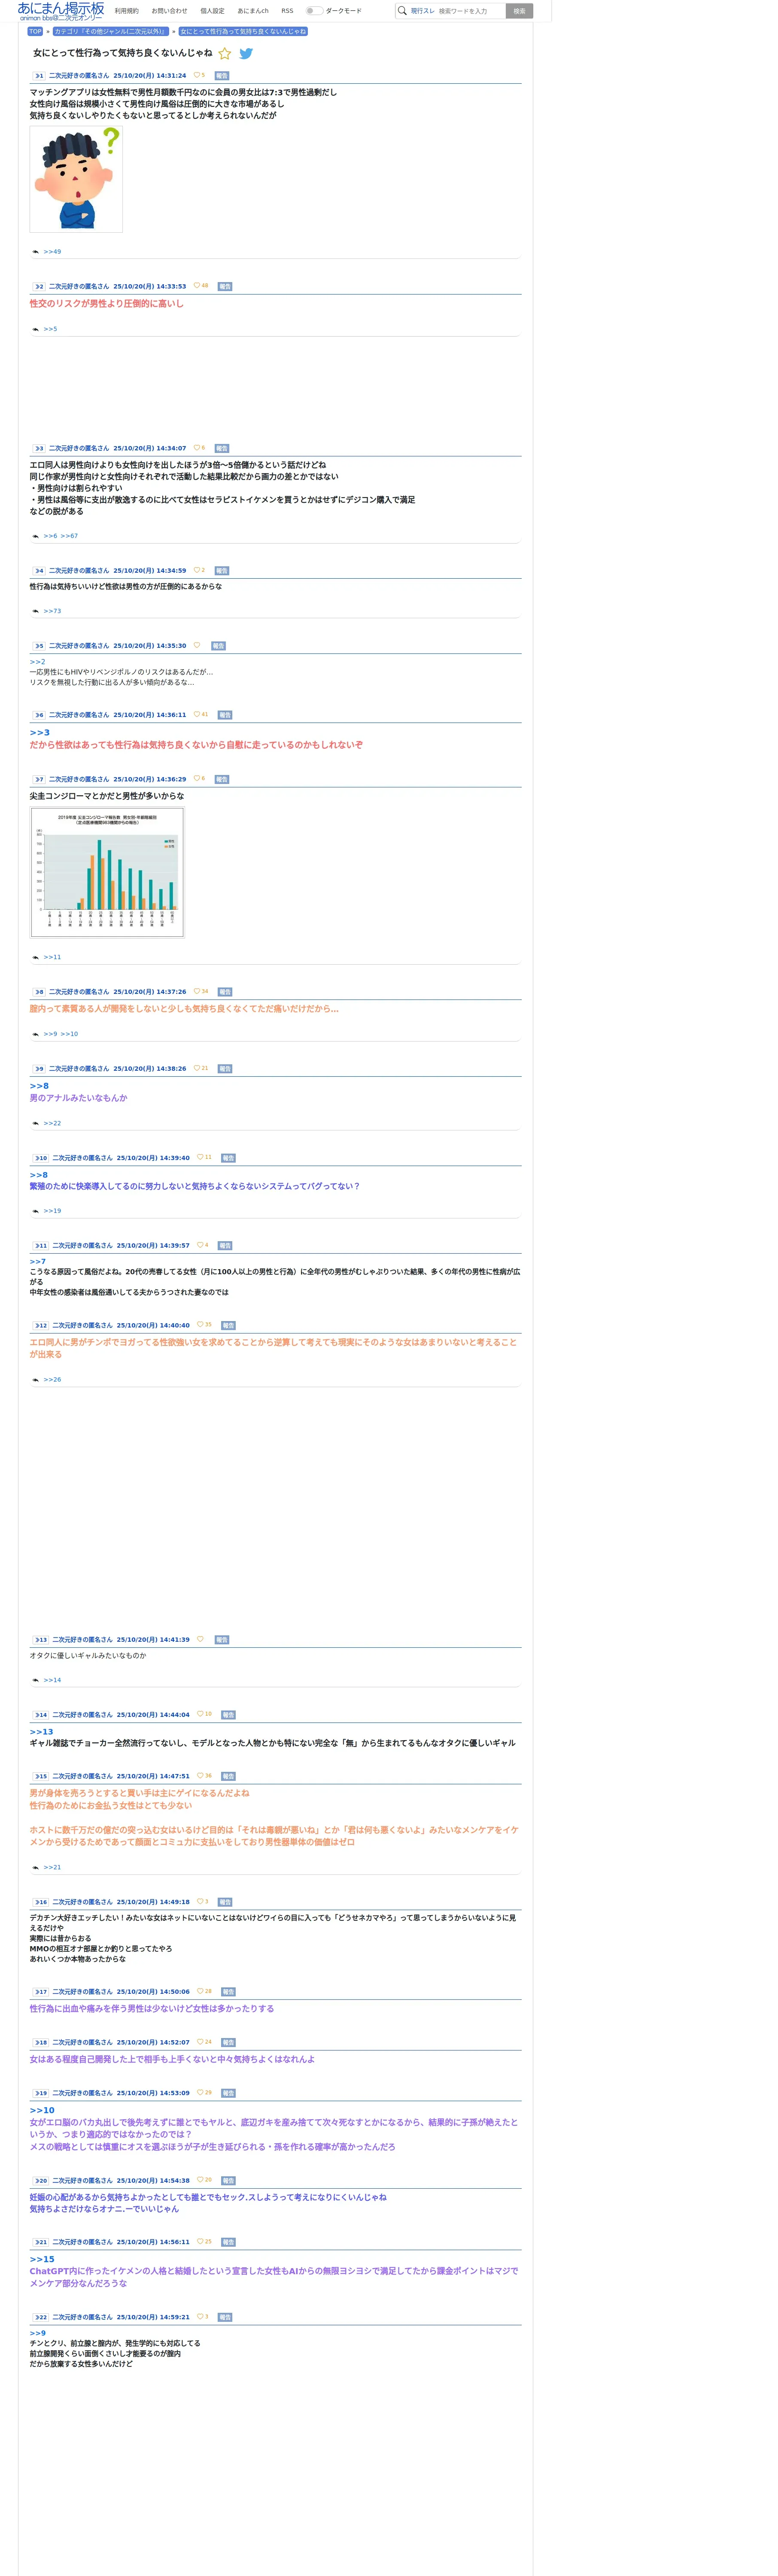Click the reply arrow icon beside >>11
The width and height of the screenshot is (778, 2576).
[x=36, y=957]
